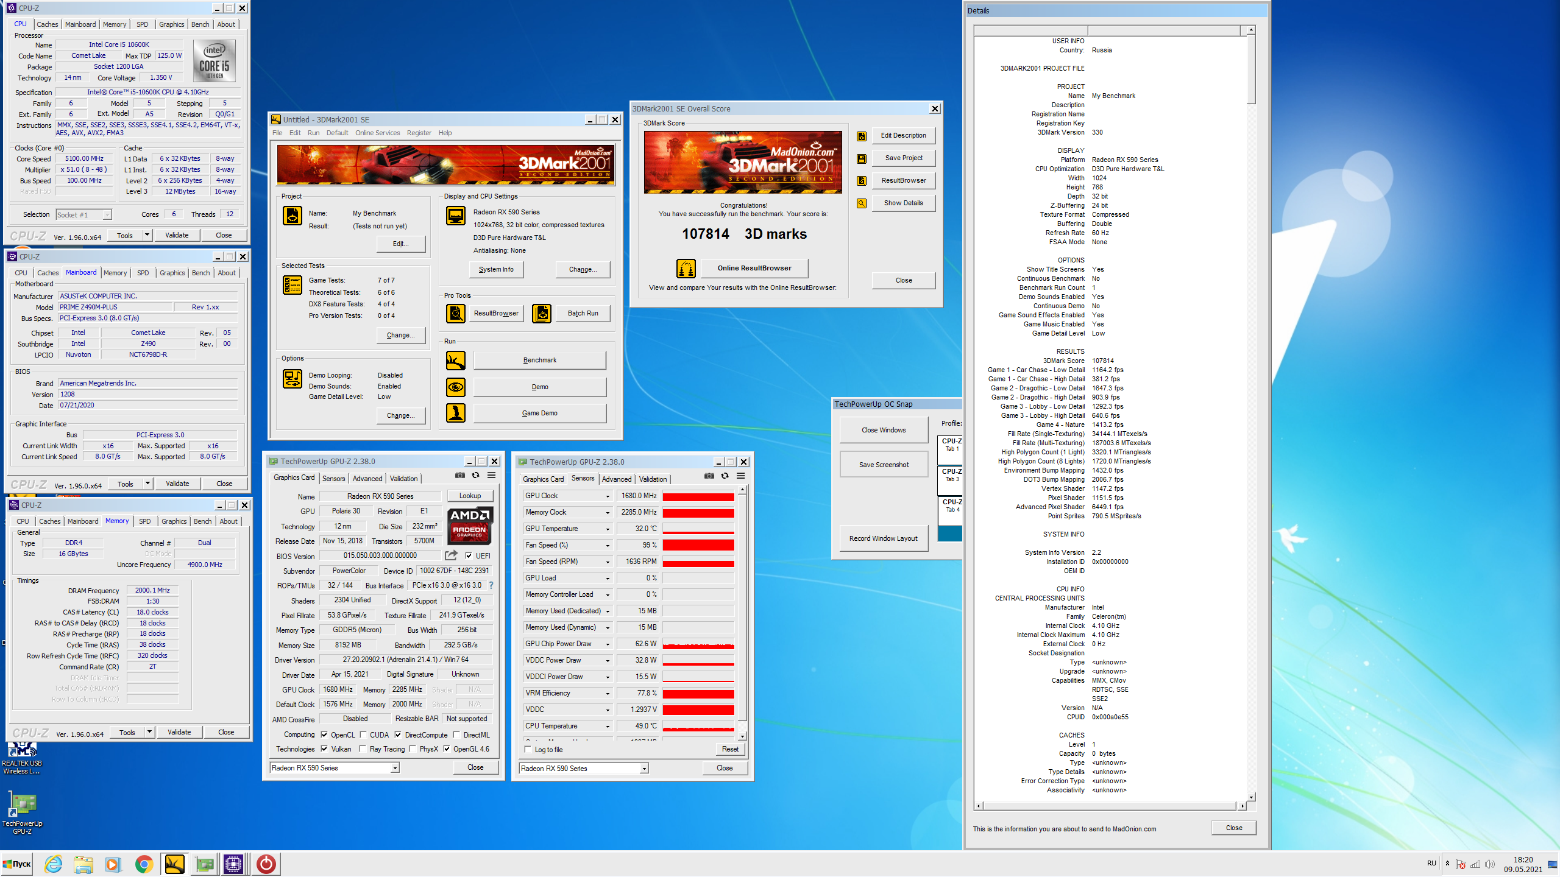
Task: Click the Batch Run icon in Pro Tools
Action: (x=542, y=313)
